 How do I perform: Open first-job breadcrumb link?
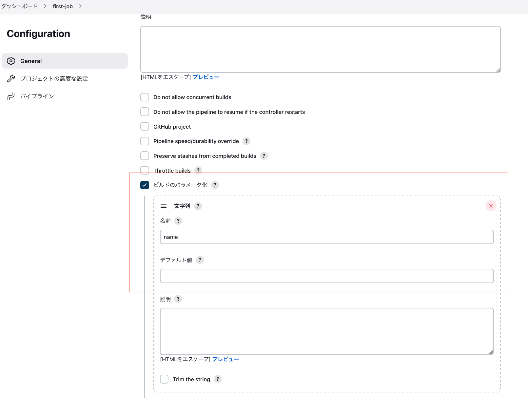(x=63, y=6)
